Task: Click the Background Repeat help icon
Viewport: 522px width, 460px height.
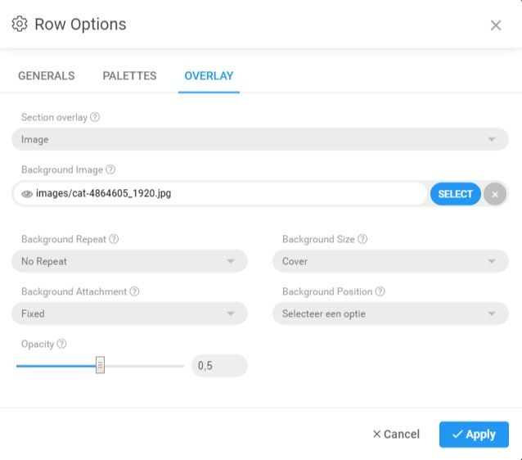Action: pyautogui.click(x=114, y=240)
